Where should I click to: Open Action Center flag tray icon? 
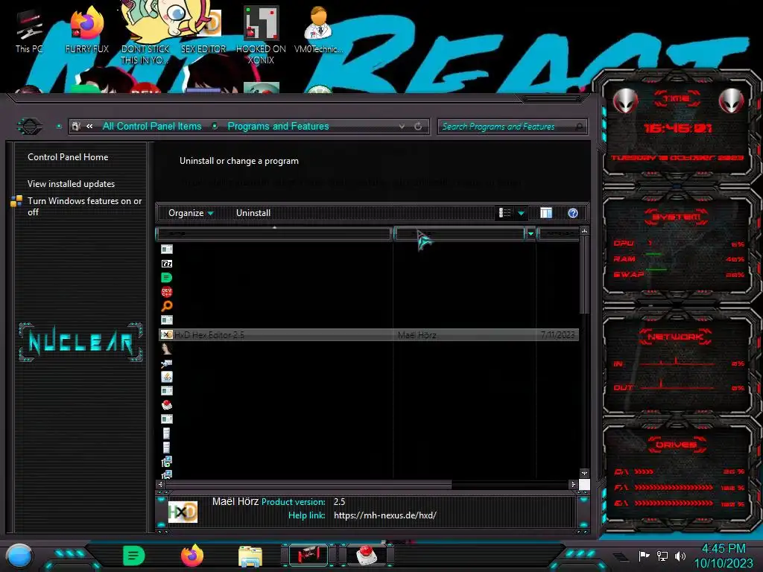tap(645, 556)
